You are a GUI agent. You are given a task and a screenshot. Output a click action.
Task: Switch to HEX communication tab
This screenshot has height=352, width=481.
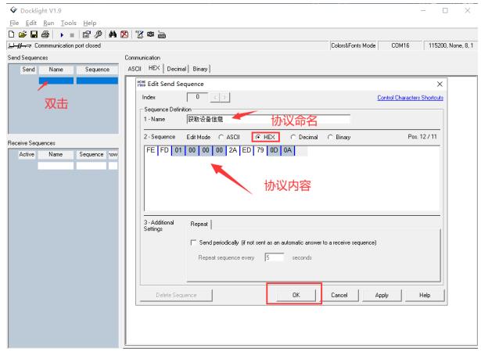(154, 68)
